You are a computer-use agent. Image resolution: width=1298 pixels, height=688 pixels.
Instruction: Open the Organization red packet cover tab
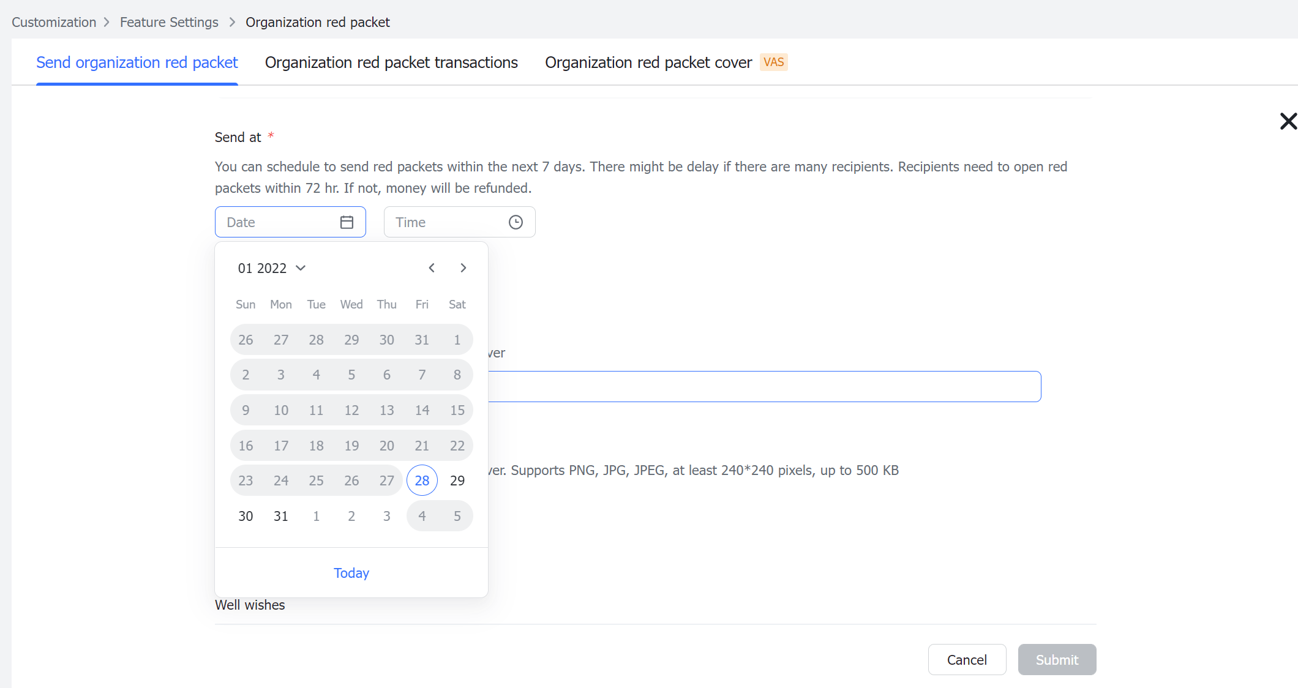click(x=648, y=62)
